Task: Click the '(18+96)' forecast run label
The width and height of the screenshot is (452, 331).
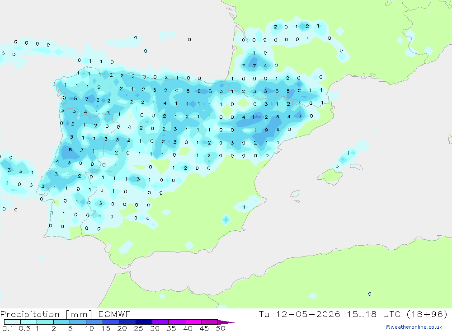Action: (x=427, y=314)
